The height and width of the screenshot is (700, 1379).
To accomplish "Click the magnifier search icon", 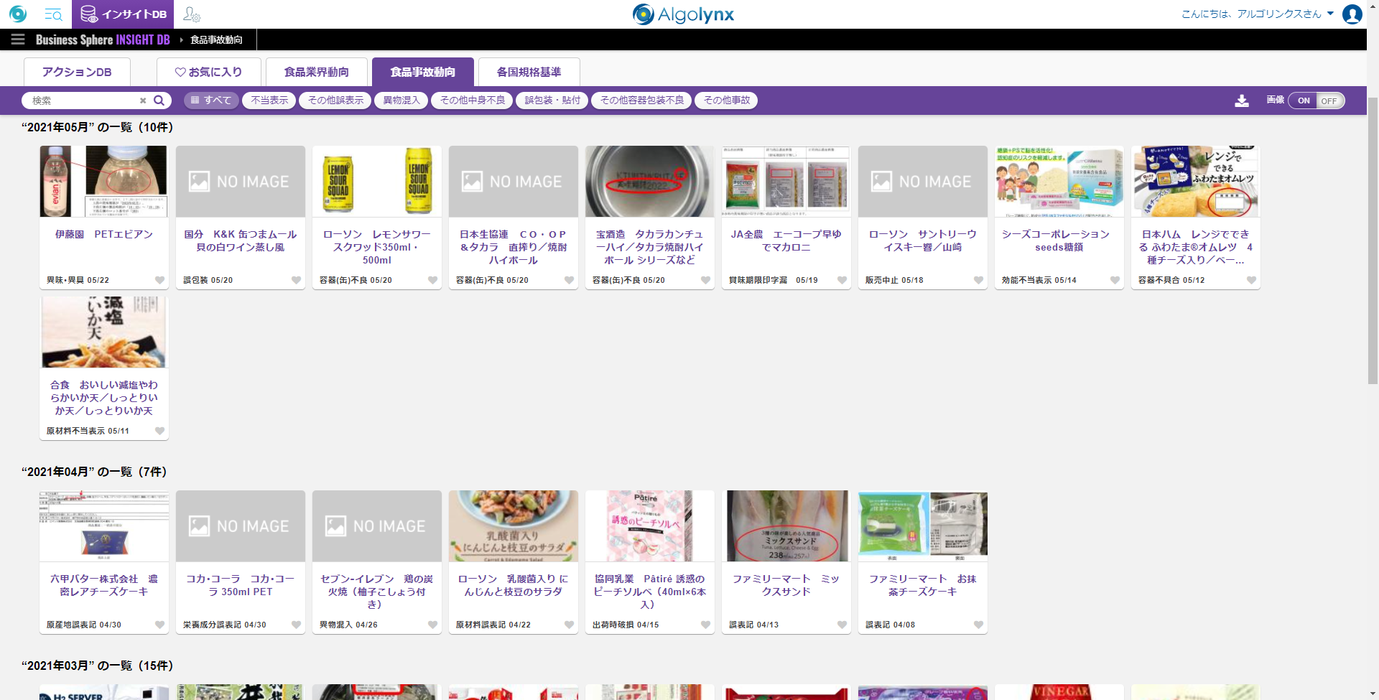I will tap(159, 101).
